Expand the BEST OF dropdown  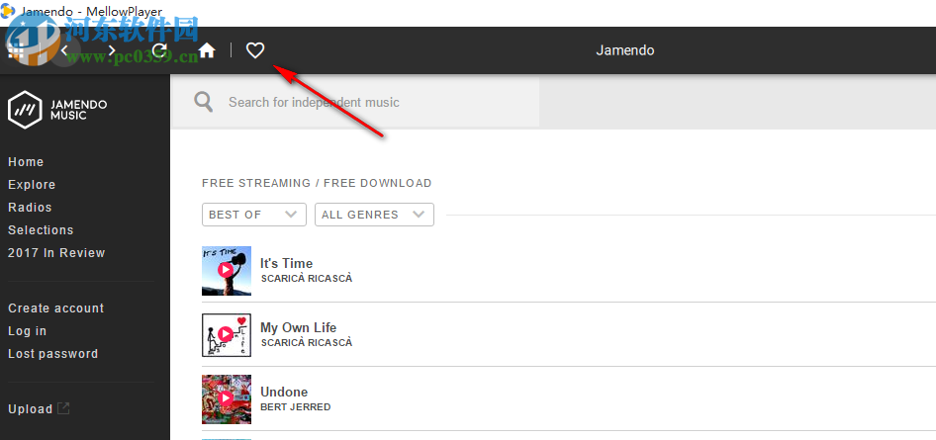254,215
